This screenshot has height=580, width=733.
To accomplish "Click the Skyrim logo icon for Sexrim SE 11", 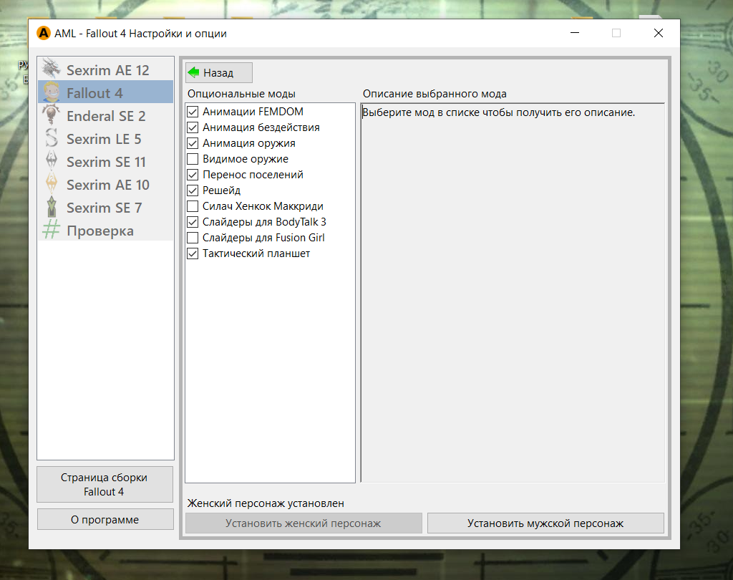I will 51,161.
